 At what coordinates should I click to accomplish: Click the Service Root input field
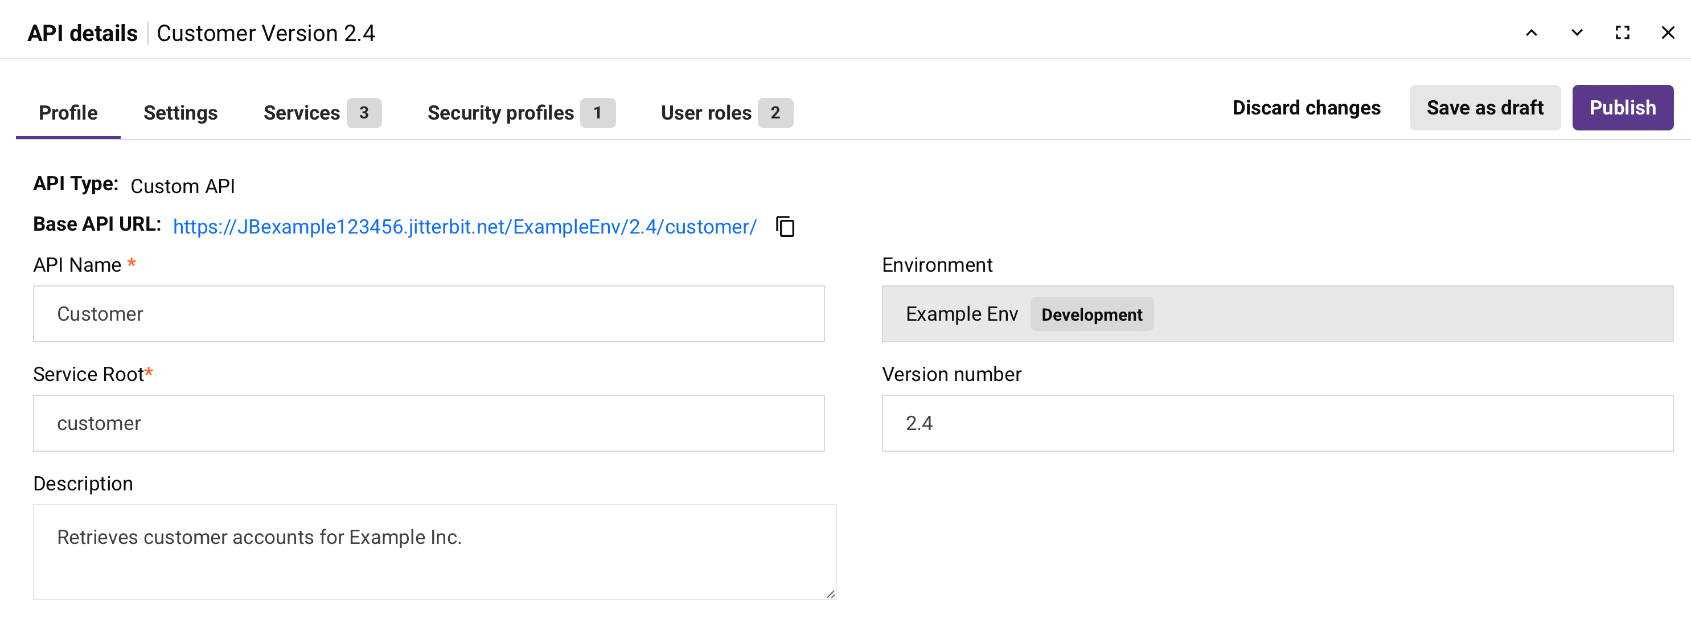click(429, 424)
